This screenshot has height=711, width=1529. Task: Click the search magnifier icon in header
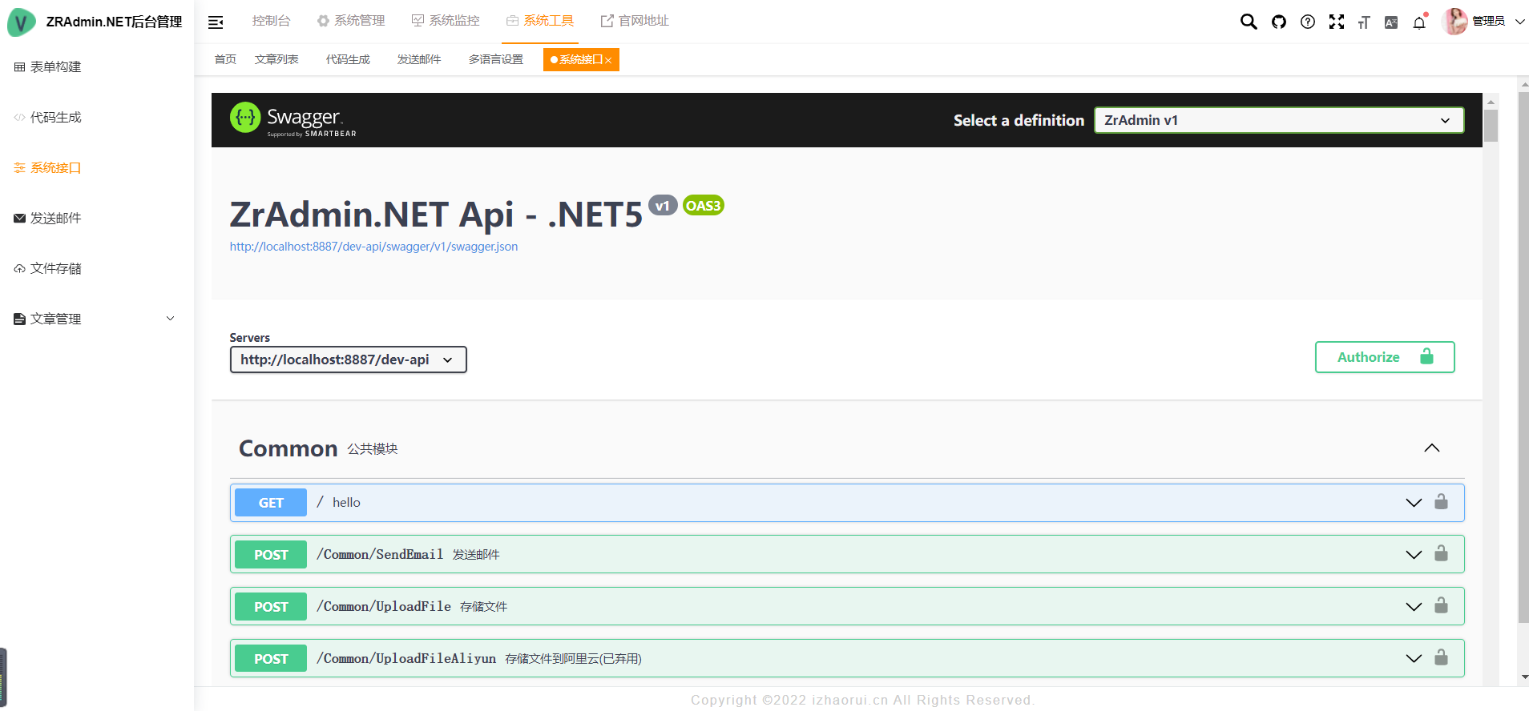coord(1249,22)
